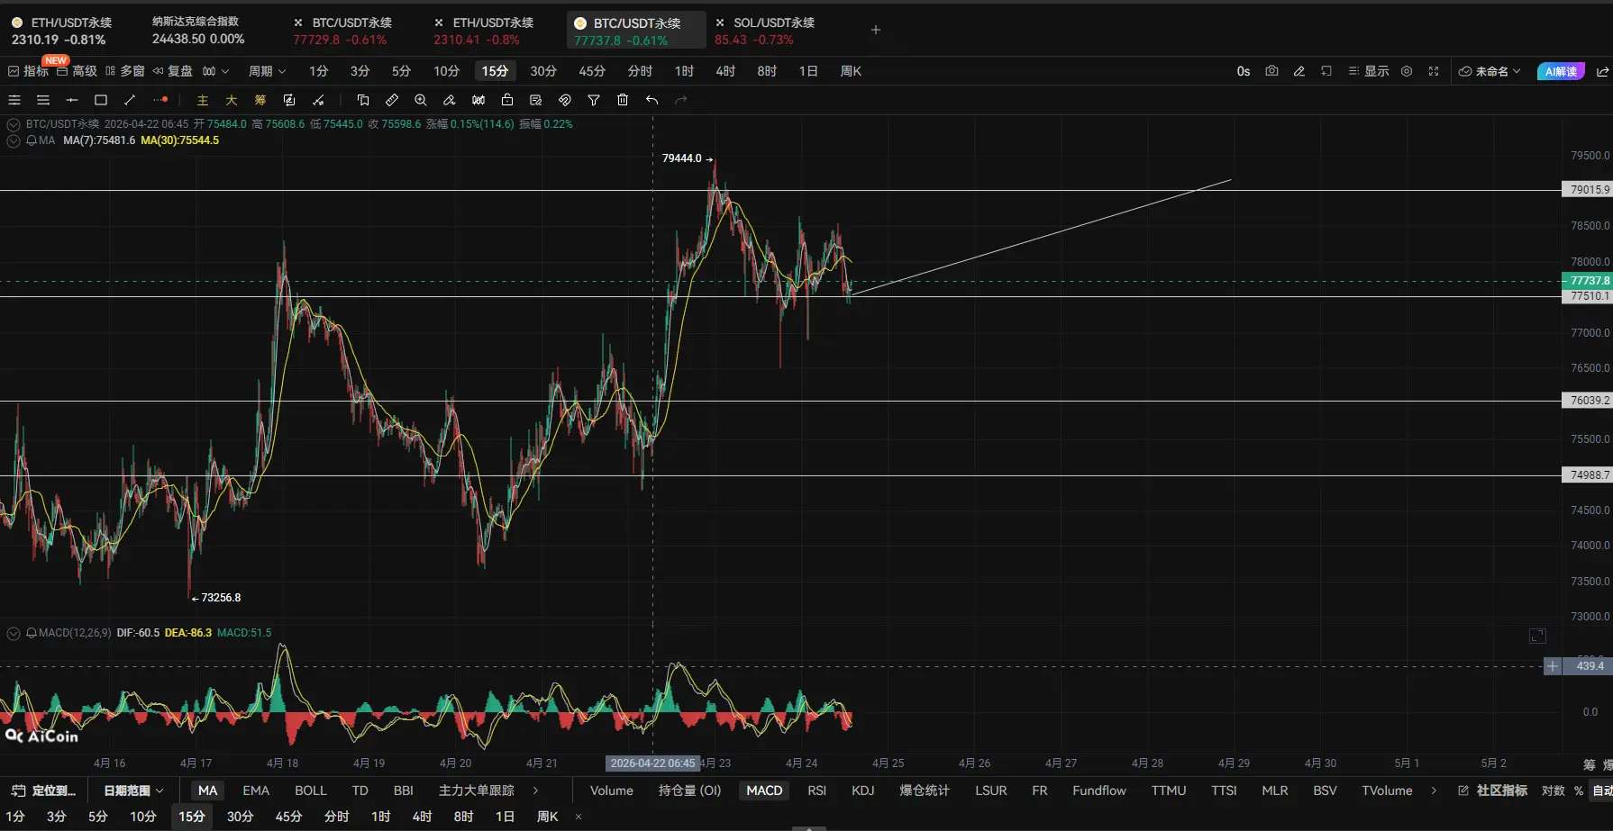Toggle the MACD sub-indicator
Screen dimensions: 1613x831
[764, 790]
